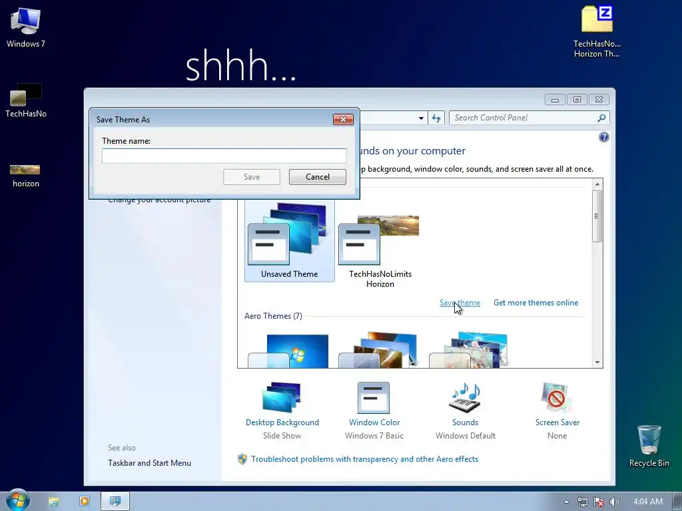682x511 pixels.
Task: Select the TechHasNo desktop icon
Action: pyautogui.click(x=26, y=100)
